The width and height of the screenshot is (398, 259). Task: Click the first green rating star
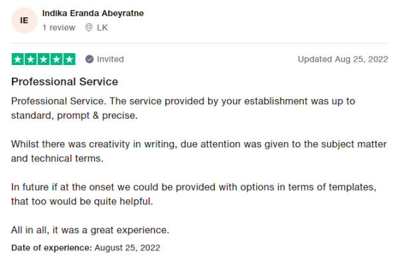click(x=18, y=59)
